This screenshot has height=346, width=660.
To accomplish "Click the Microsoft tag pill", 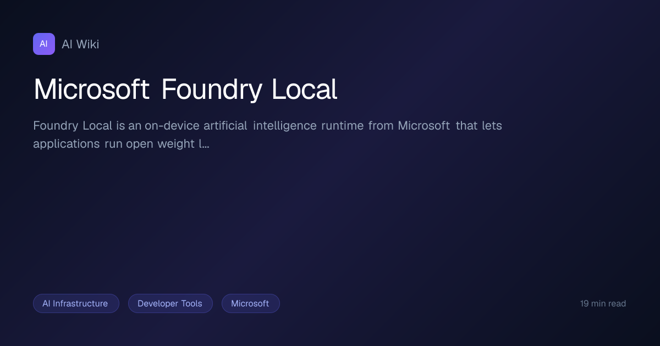I will click(251, 303).
